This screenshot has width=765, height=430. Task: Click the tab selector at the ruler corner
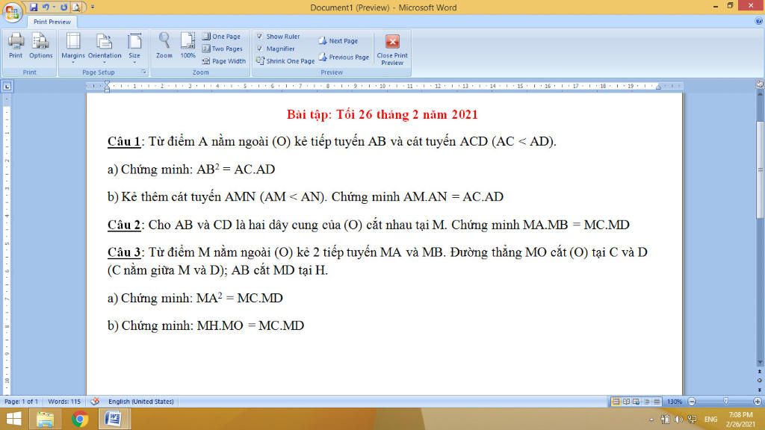click(x=7, y=87)
